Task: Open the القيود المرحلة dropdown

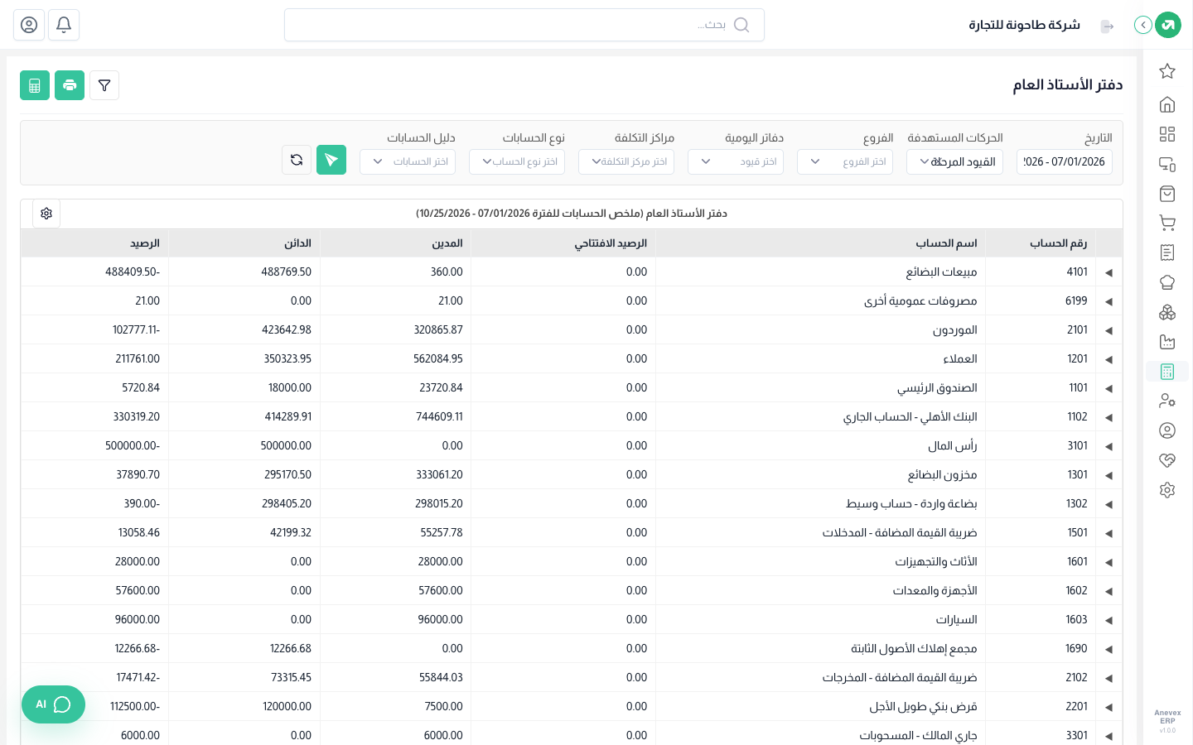Action: coord(955,161)
